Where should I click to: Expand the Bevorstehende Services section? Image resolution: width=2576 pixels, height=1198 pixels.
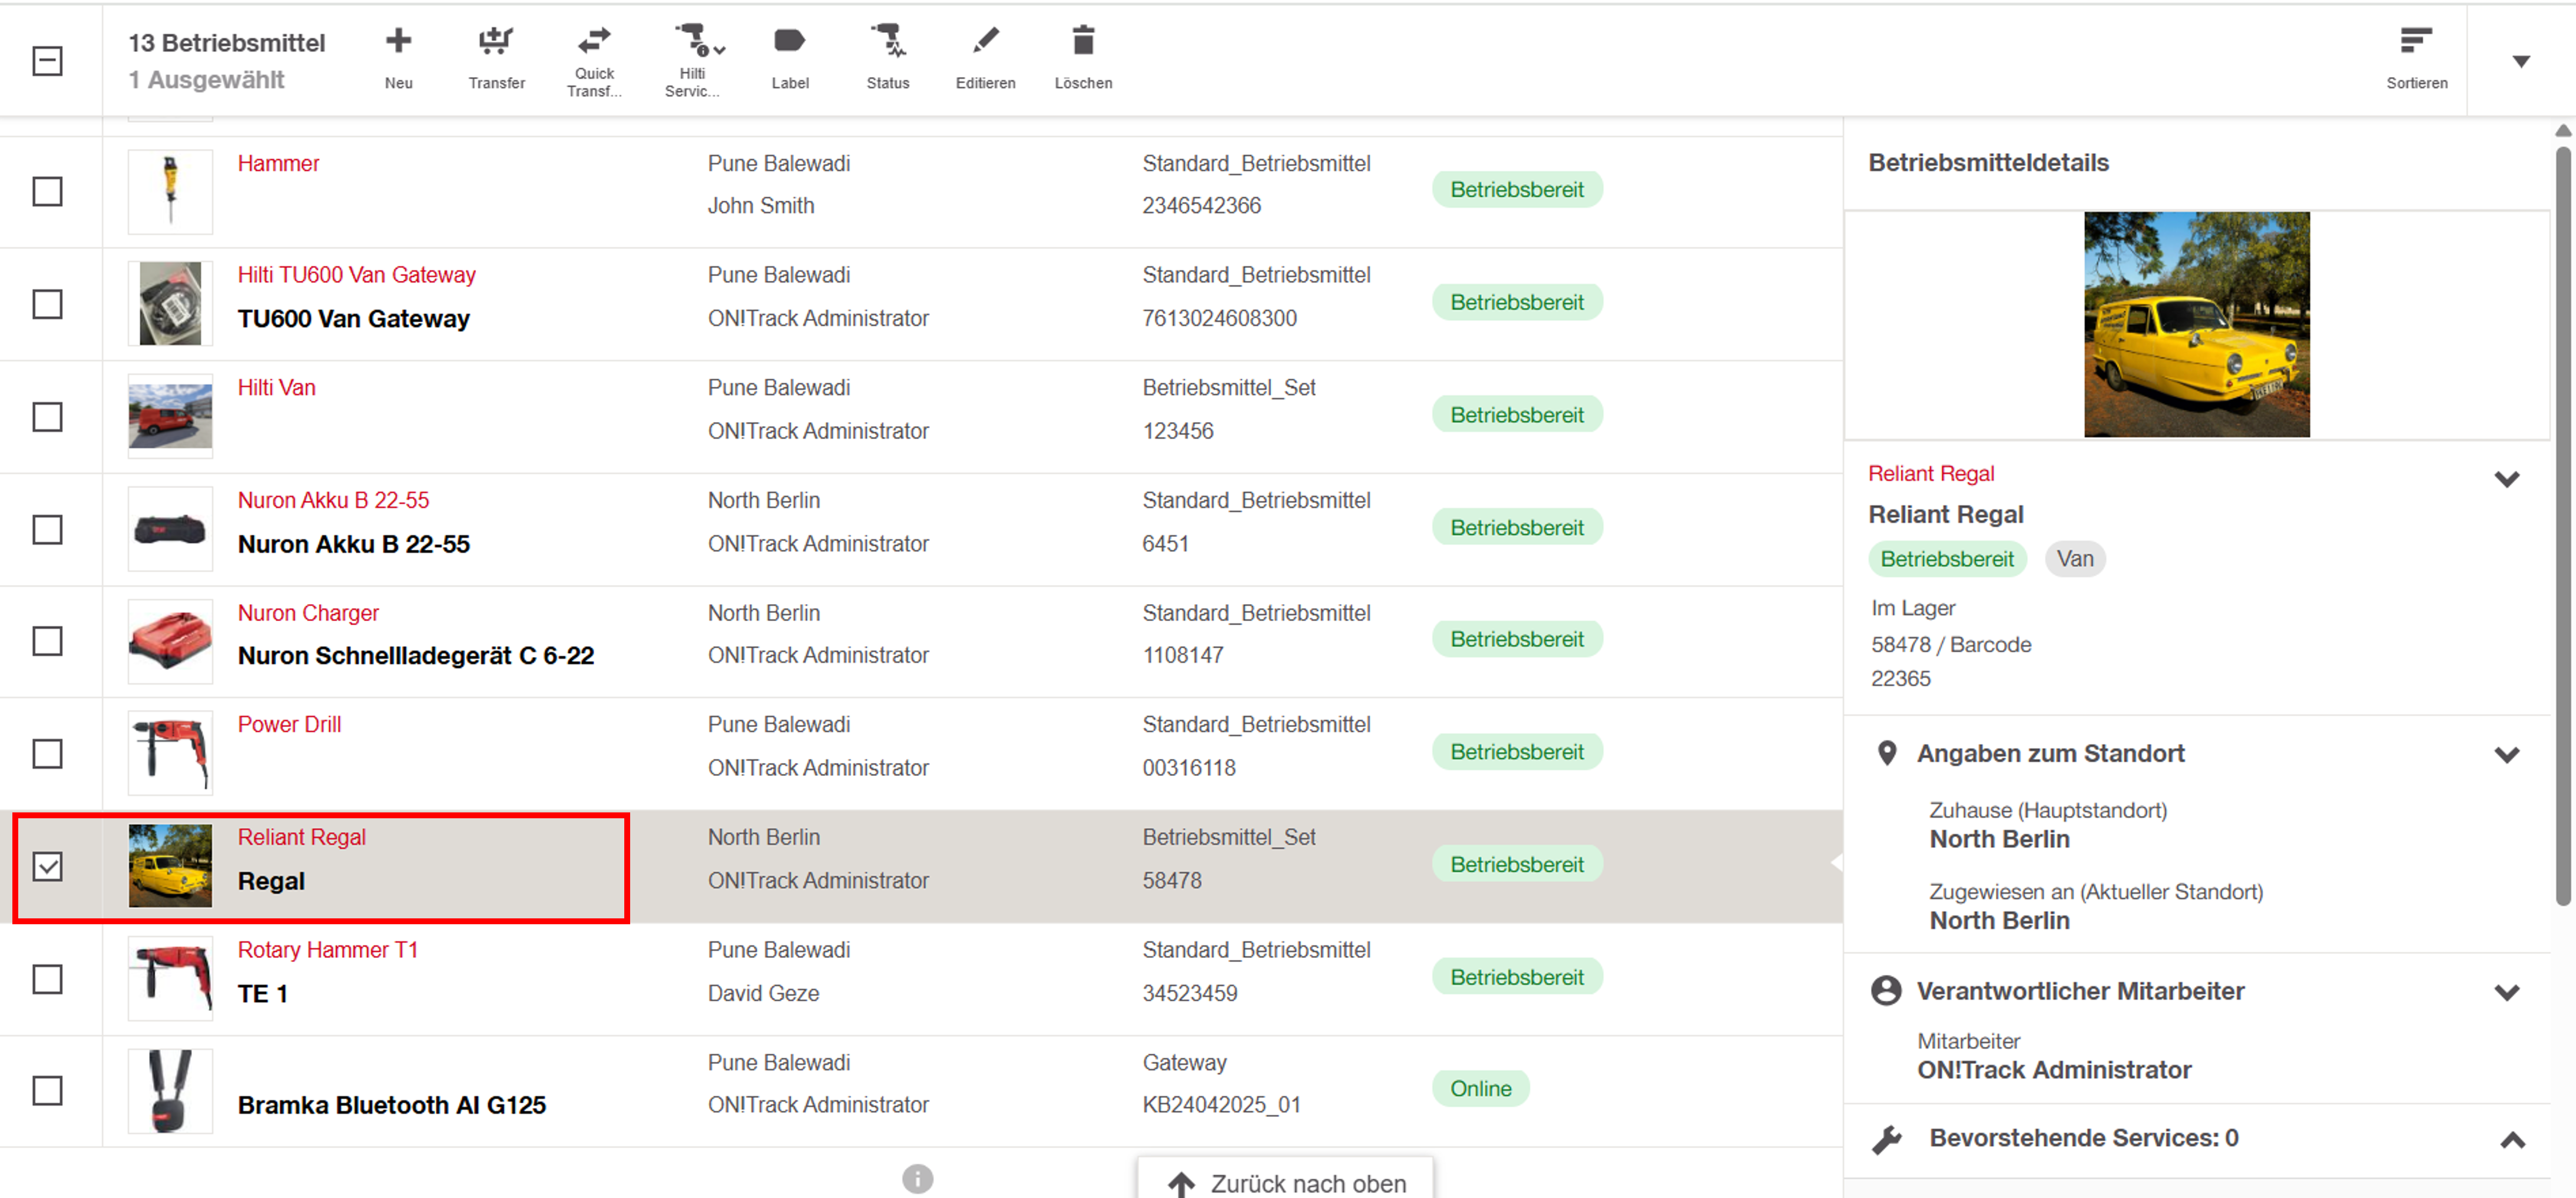click(2512, 1140)
